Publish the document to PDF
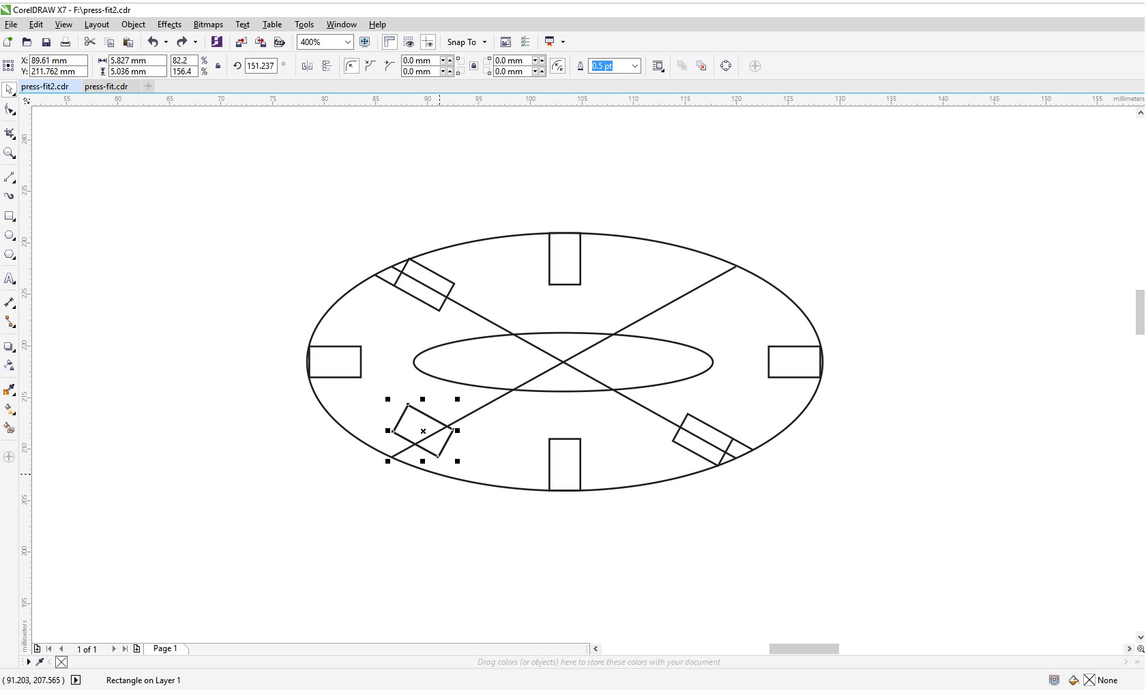This screenshot has width=1146, height=690. tap(279, 42)
